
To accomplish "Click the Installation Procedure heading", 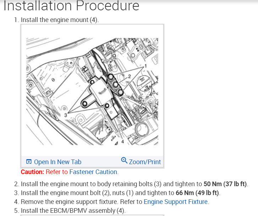I will pos(71,6).
